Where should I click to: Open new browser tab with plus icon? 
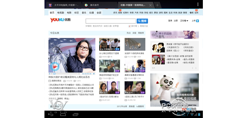[x=157, y=5]
